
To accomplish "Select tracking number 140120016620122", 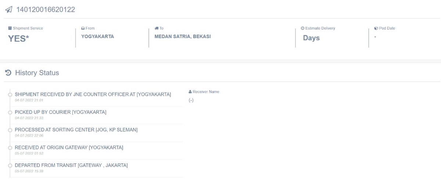I will (46, 10).
